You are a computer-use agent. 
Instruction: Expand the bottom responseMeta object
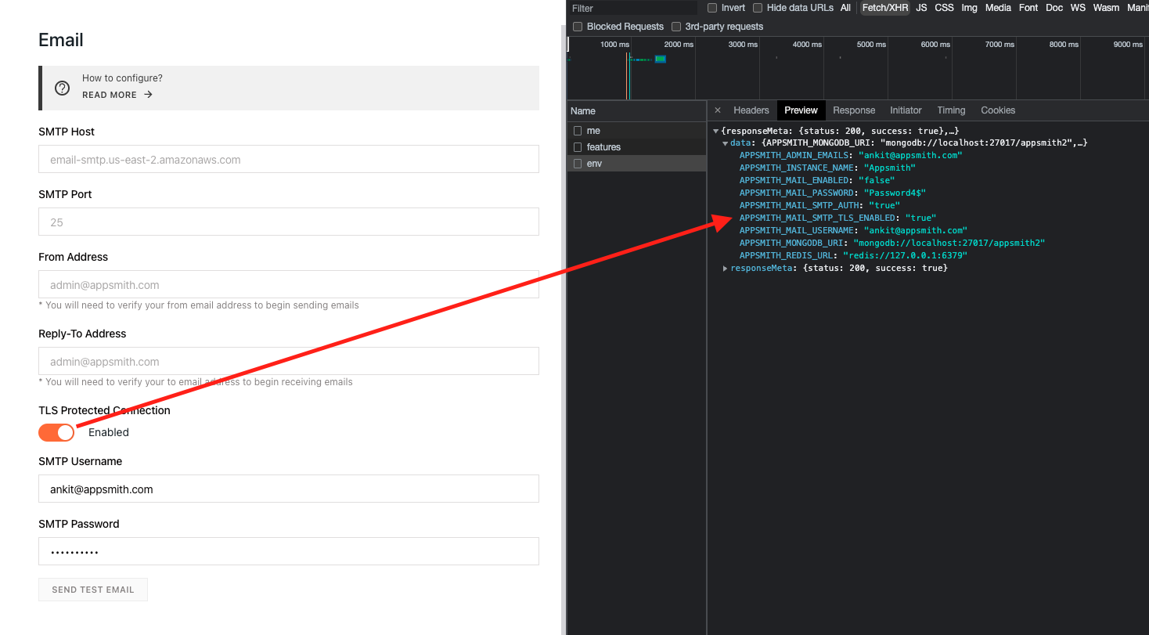click(725, 268)
